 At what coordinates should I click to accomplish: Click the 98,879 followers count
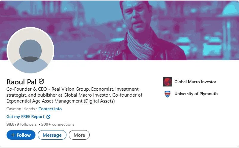[21, 124]
